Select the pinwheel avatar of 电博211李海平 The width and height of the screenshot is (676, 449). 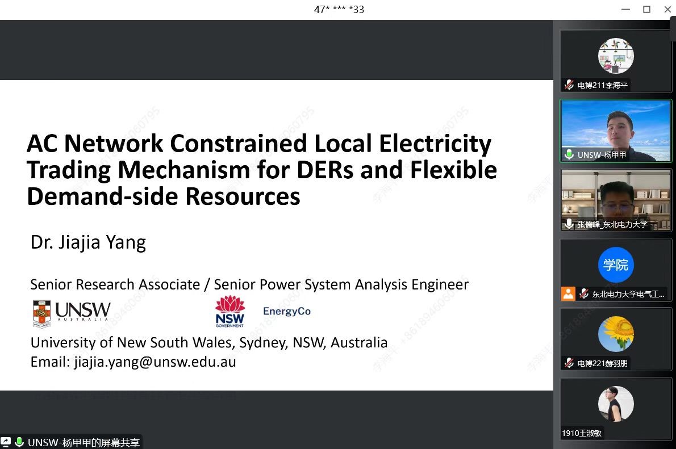pos(615,56)
